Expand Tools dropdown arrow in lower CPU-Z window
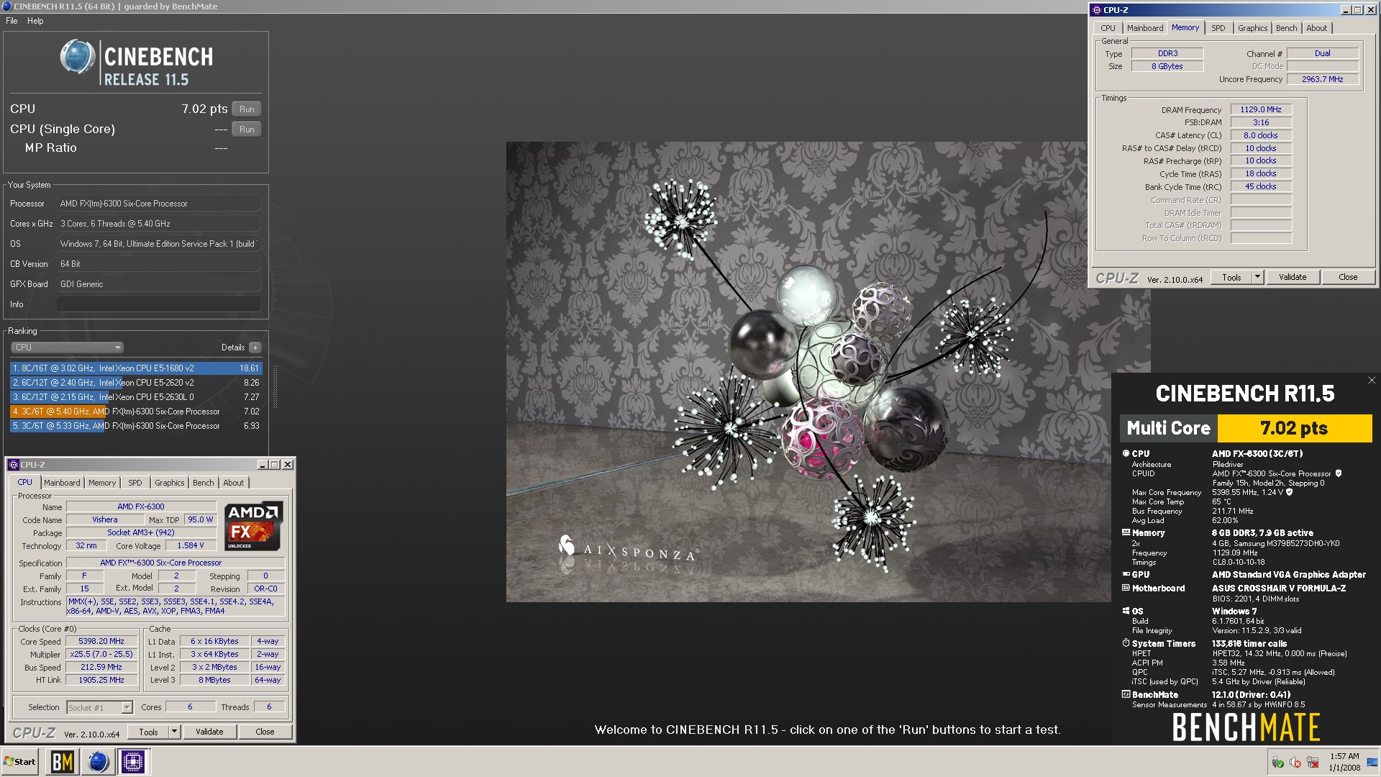The height and width of the screenshot is (777, 1381). (174, 732)
